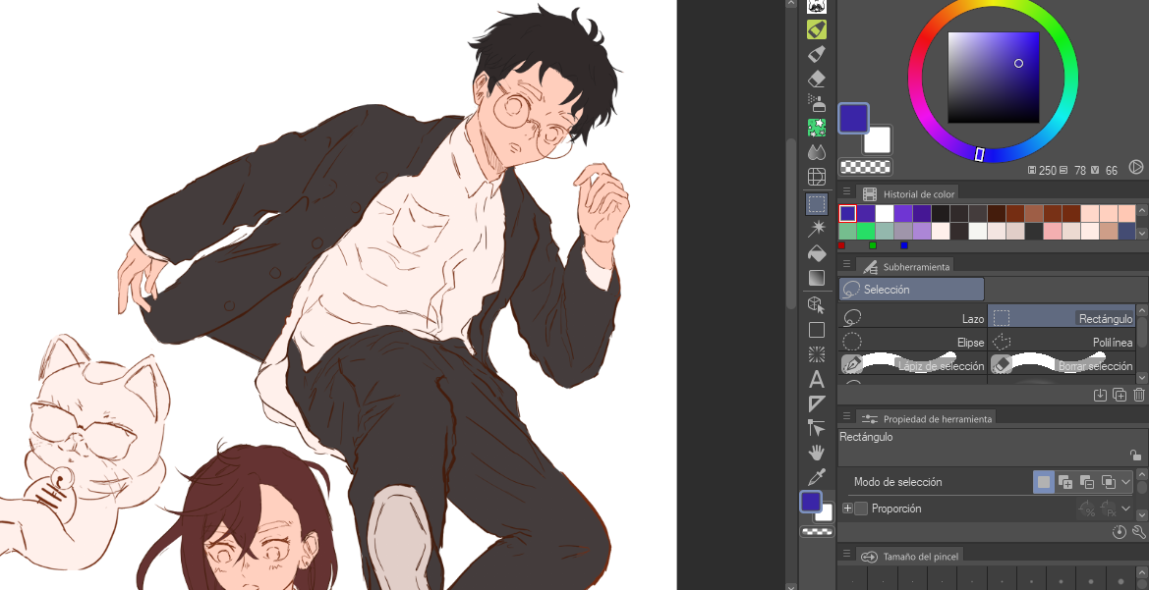Pick the Eyedropper tool

pos(816,477)
